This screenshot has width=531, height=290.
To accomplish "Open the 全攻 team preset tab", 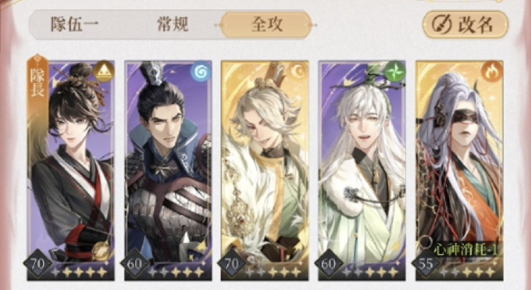I will click(266, 25).
